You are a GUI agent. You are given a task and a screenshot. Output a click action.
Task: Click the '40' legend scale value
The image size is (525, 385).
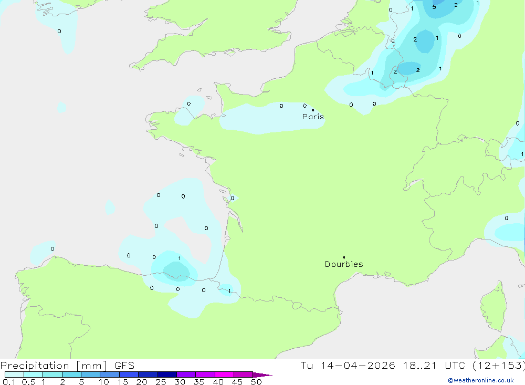coord(218,382)
